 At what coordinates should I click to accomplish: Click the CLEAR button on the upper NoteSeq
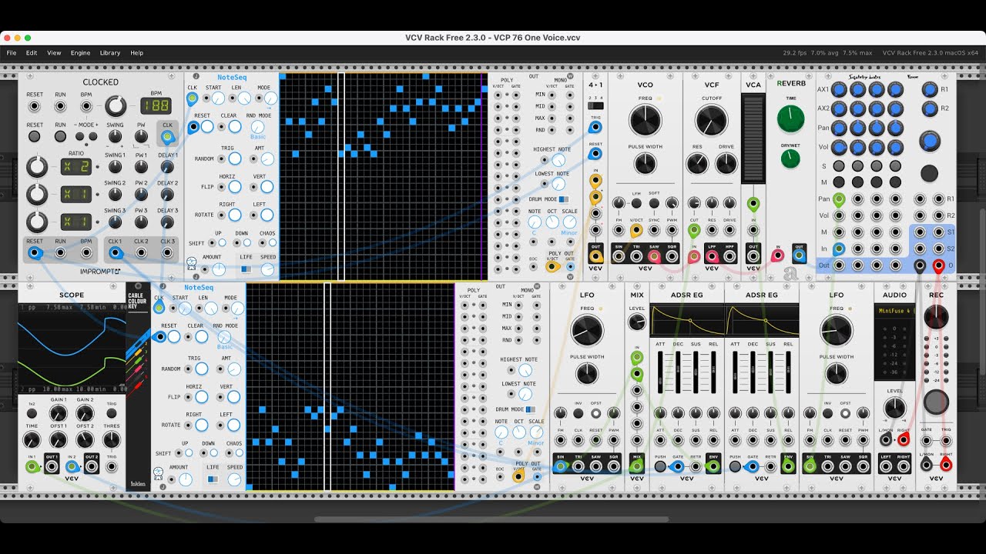233,127
